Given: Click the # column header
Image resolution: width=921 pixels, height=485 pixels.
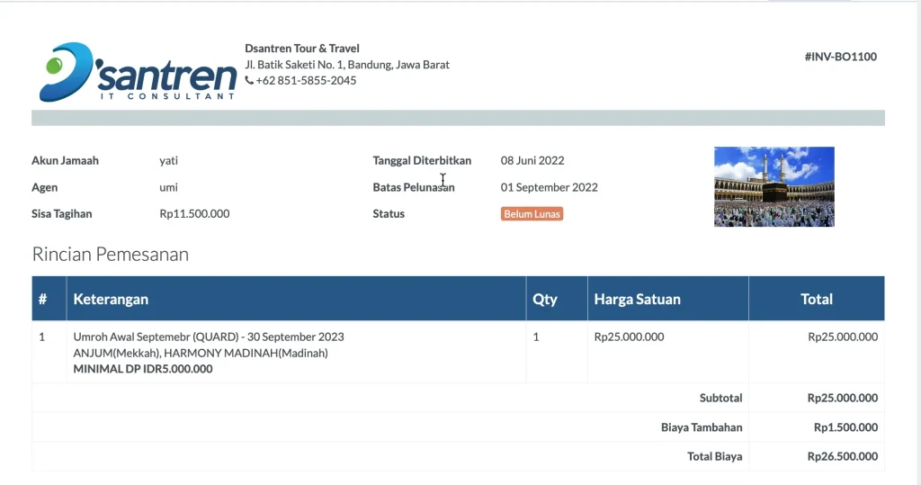Looking at the screenshot, I should click(42, 299).
